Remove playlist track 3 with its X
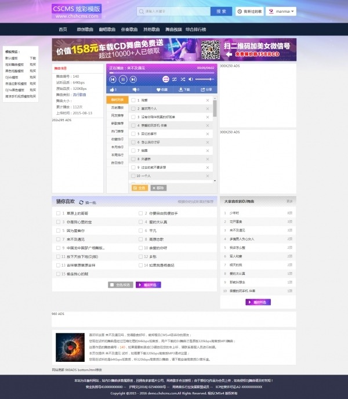This screenshot has height=399, width=348. pyautogui.click(x=208, y=117)
